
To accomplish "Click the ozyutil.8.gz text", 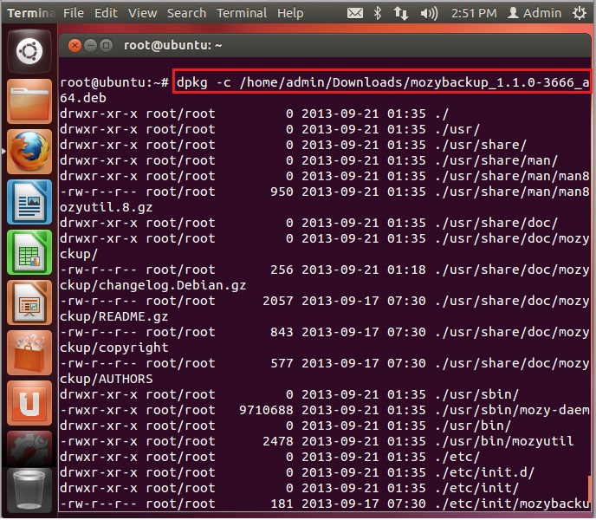I will pos(106,207).
